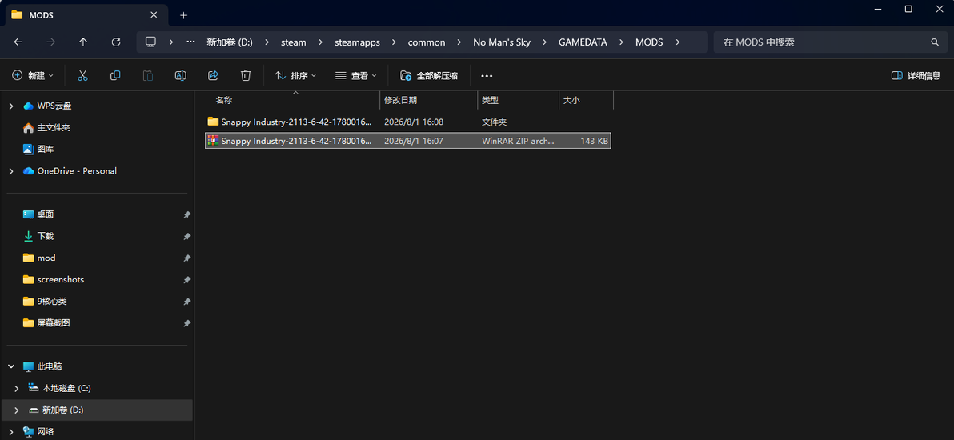Navigate to GAMEDATA in the breadcrumb

pyautogui.click(x=584, y=42)
